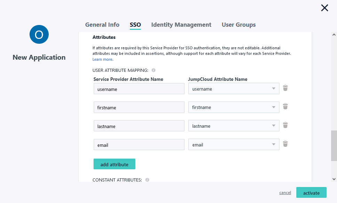Click the Service Provider Attribute Name column header
The width and height of the screenshot is (337, 203).
pyautogui.click(x=128, y=79)
